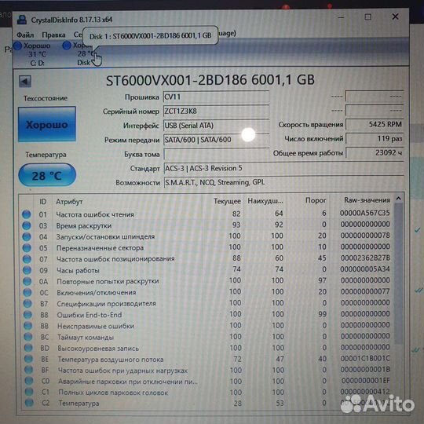Viewport: 424px width, 424px height.
Task: Select the Ошибки End-to-End attribute row
Action: (207, 315)
